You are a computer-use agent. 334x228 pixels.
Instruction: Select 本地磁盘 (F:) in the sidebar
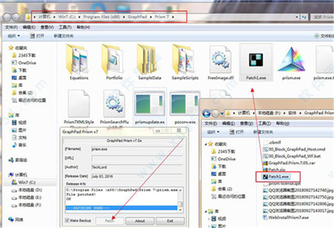27,205
